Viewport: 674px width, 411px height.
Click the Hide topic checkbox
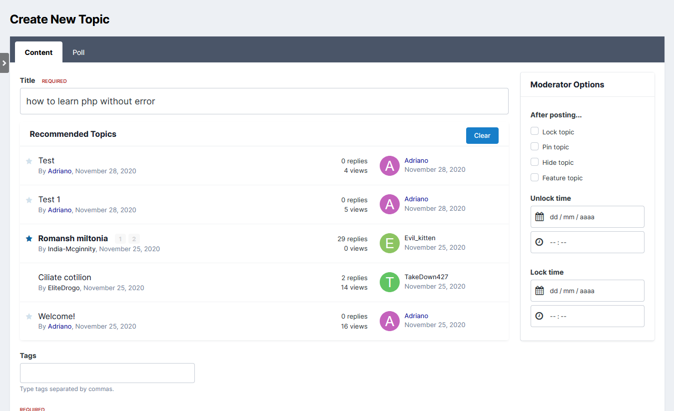click(535, 162)
